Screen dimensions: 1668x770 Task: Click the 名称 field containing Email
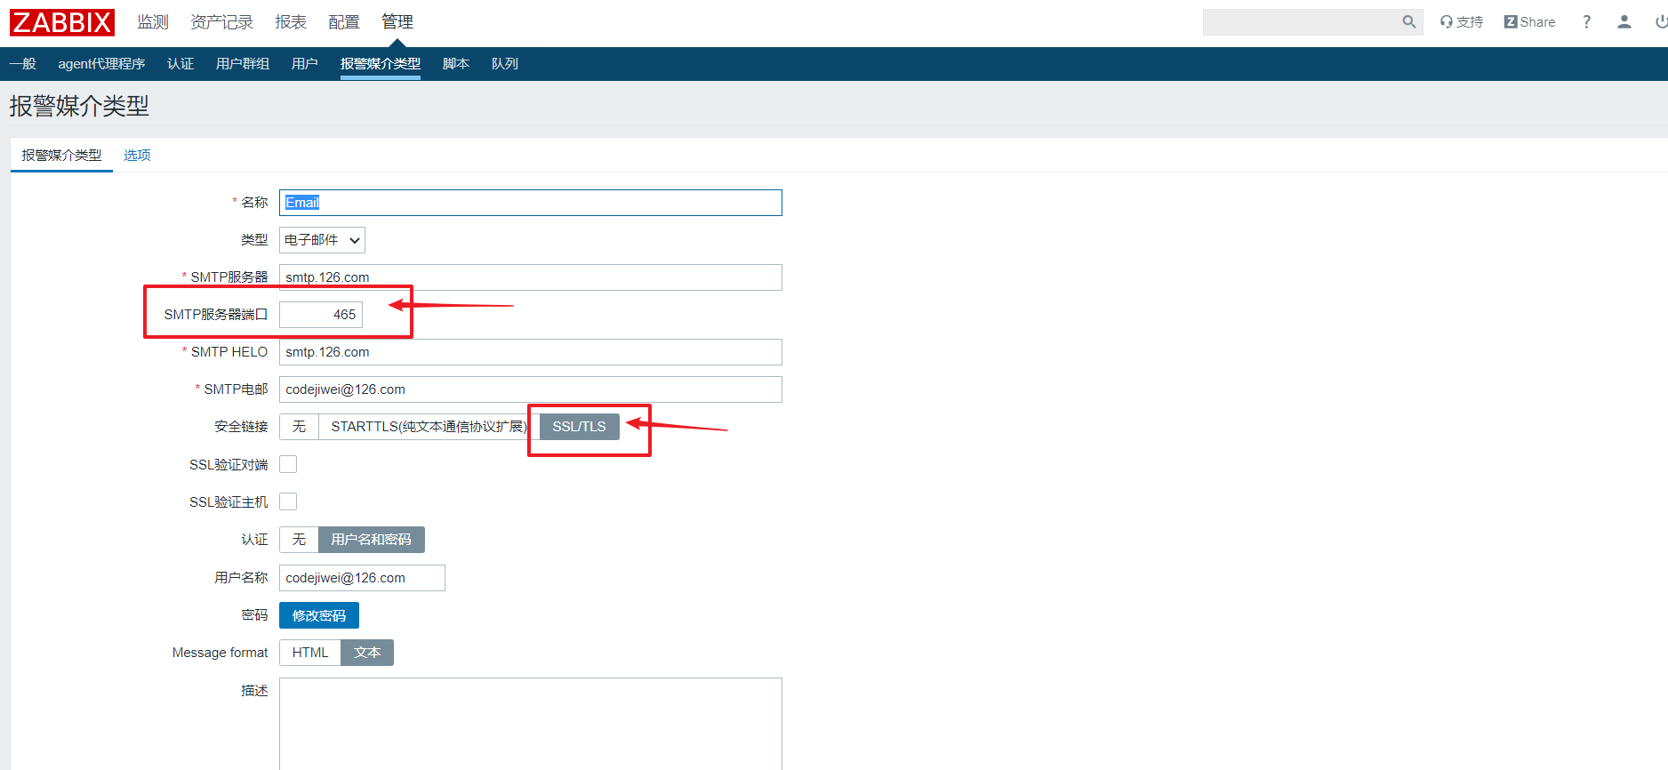coord(531,203)
